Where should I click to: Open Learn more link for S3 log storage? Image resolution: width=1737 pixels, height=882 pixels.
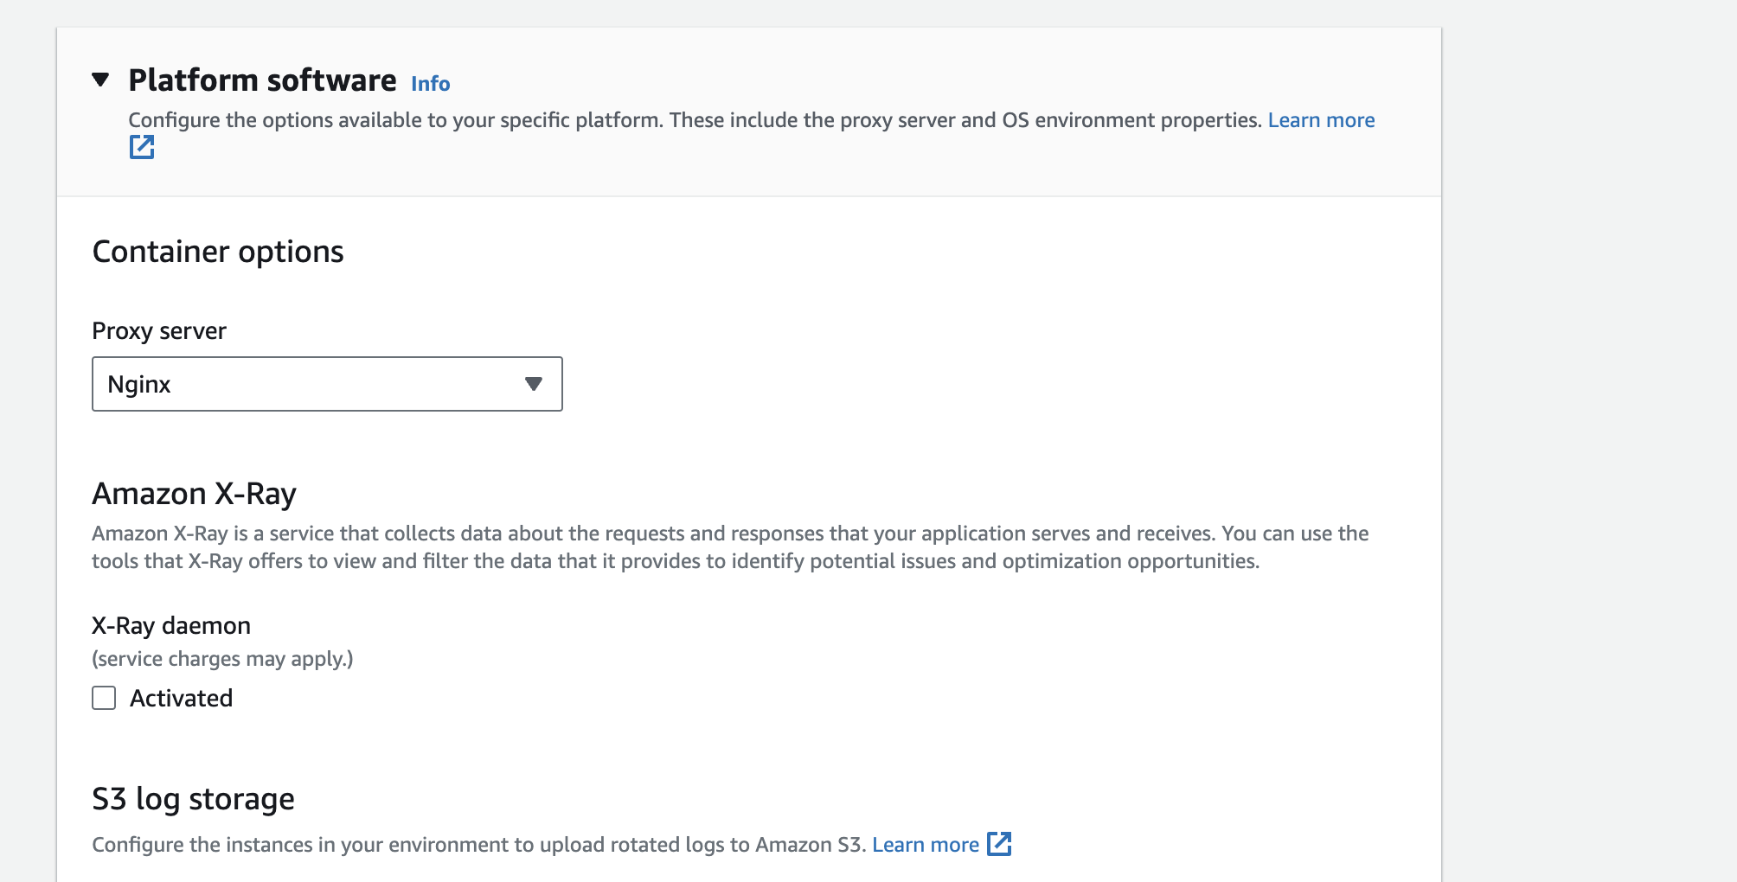(925, 845)
